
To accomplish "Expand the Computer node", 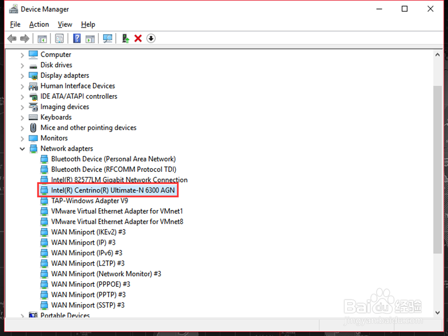I will pos(22,55).
